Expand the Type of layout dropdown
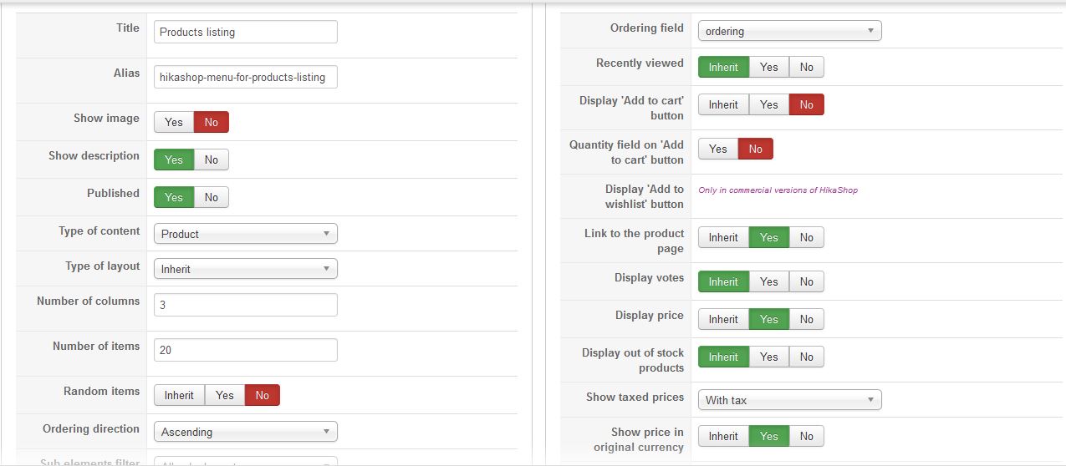The width and height of the screenshot is (1066, 466). tap(245, 269)
